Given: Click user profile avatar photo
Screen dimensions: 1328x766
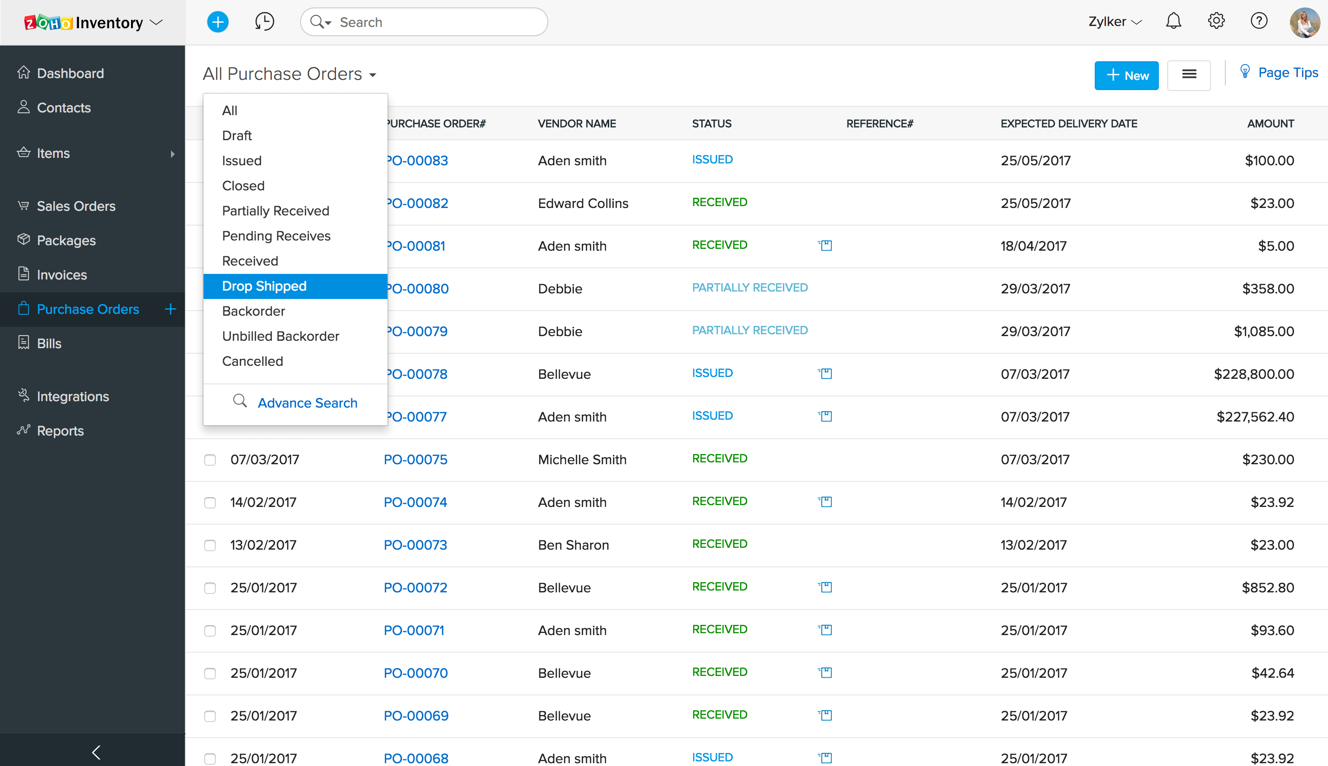Looking at the screenshot, I should click(1304, 22).
